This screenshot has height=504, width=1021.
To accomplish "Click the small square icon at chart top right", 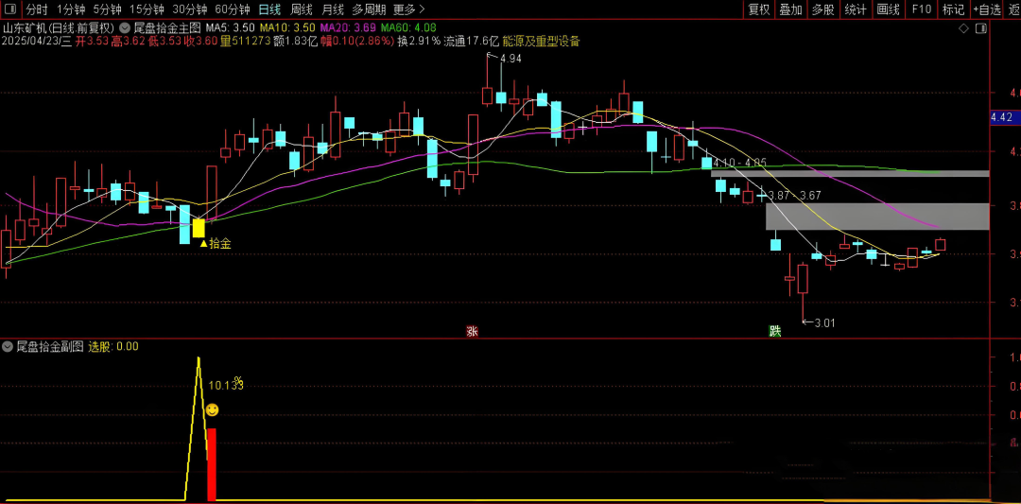I will click(978, 28).
